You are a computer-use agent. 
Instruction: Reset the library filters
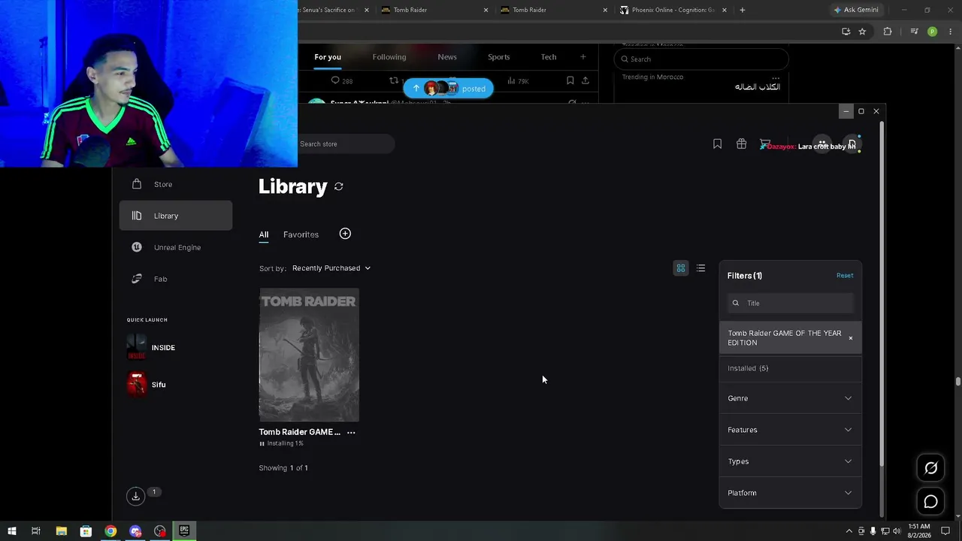(x=845, y=276)
